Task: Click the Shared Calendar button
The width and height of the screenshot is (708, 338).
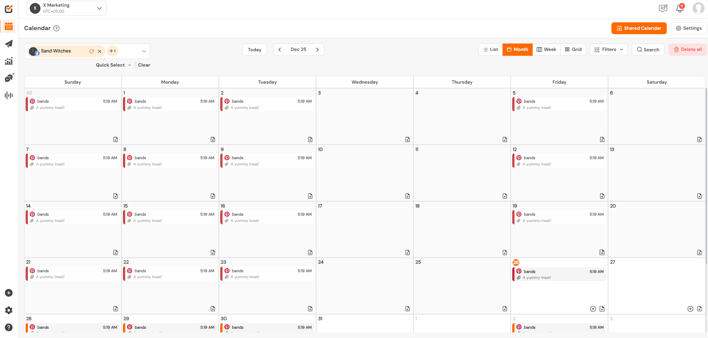Action: tap(639, 28)
